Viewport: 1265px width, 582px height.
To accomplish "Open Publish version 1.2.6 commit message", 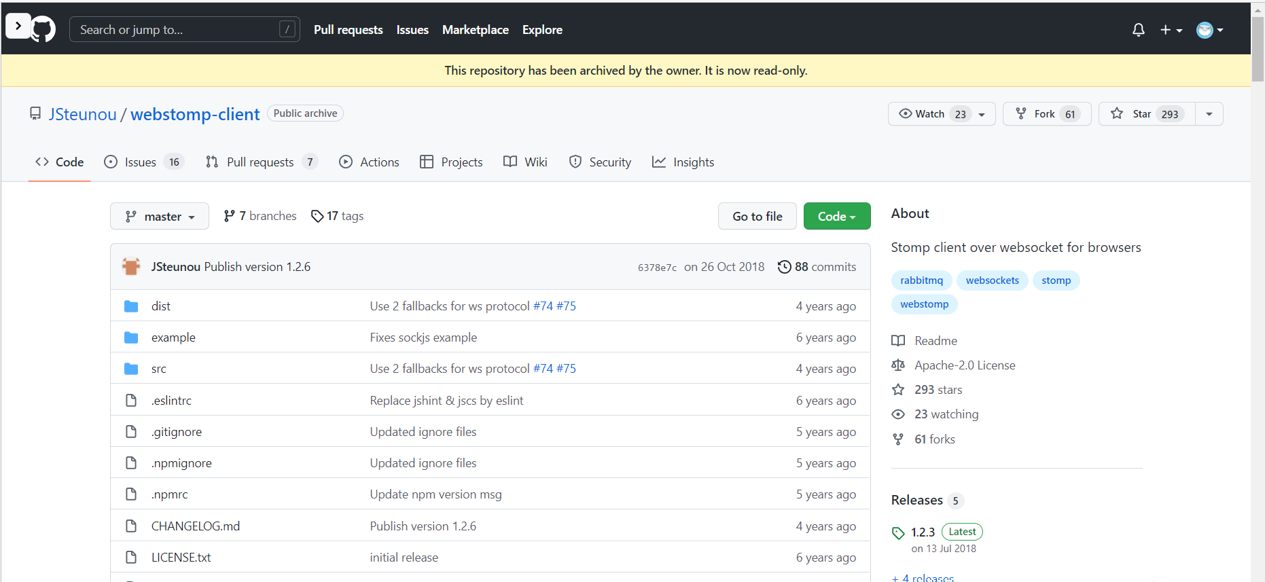I will tap(257, 267).
